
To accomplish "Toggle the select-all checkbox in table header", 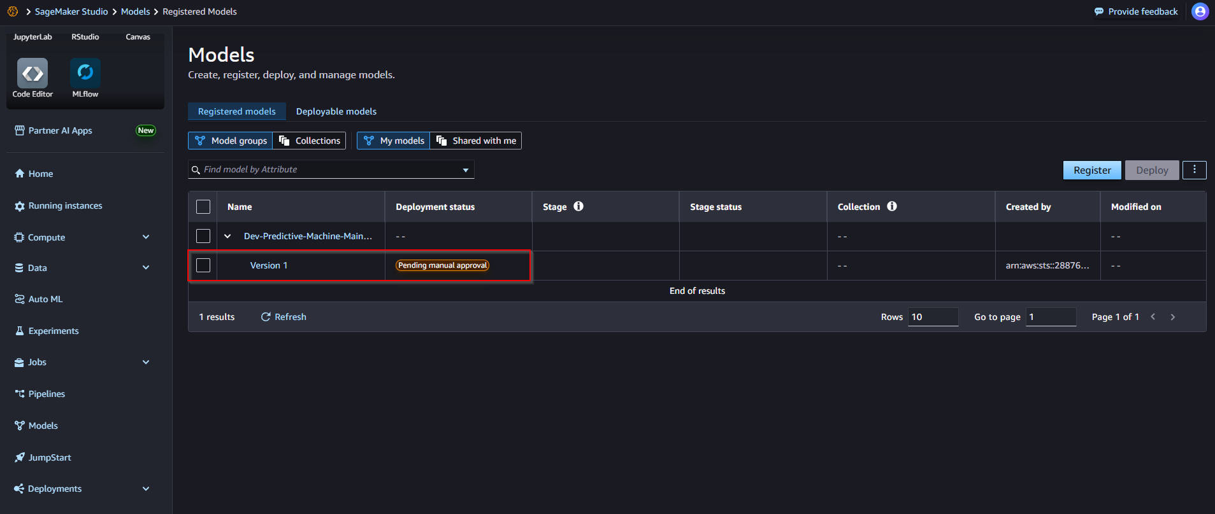I will [203, 207].
